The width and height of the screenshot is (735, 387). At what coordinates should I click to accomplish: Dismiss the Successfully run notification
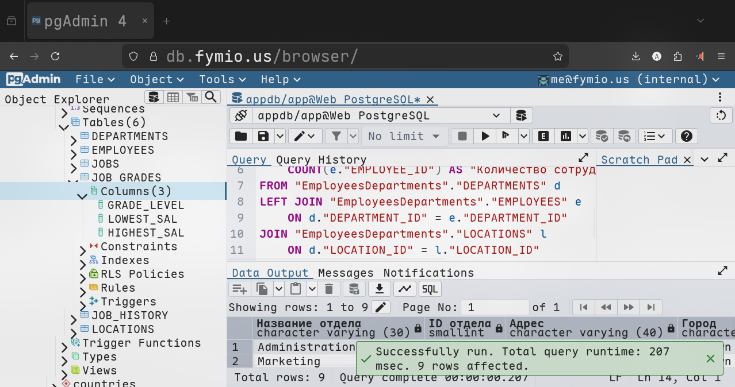(710, 358)
